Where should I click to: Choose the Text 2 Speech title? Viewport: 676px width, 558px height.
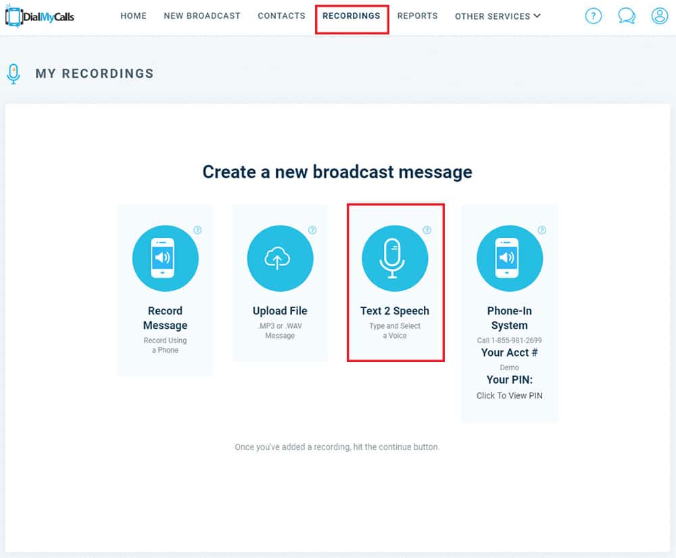(395, 311)
